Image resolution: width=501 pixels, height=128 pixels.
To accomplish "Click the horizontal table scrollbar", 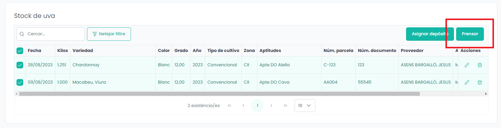I will [219, 94].
